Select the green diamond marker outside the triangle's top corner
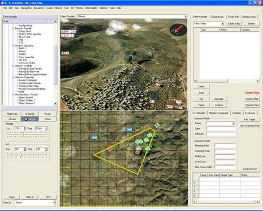Screen dimensions: 263x211 coord(157,125)
